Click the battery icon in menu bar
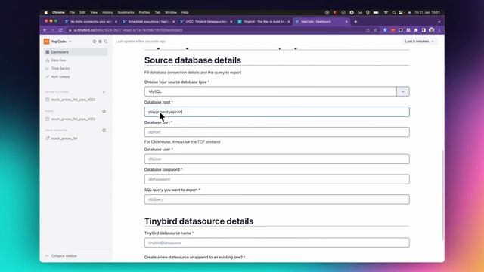 tap(376, 12)
